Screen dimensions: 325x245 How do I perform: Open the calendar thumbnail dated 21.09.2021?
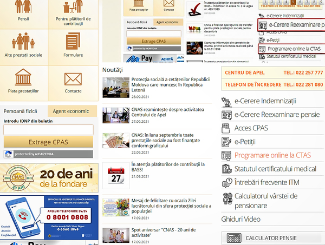point(115,174)
